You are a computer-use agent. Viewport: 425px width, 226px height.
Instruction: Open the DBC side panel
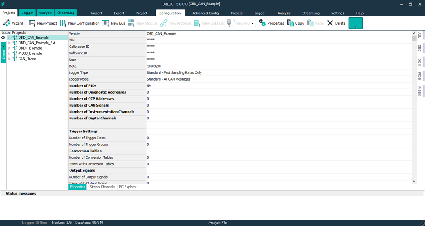tap(419, 48)
